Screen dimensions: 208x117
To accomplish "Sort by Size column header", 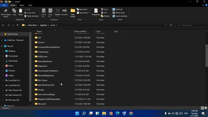I will tap(116, 32).
